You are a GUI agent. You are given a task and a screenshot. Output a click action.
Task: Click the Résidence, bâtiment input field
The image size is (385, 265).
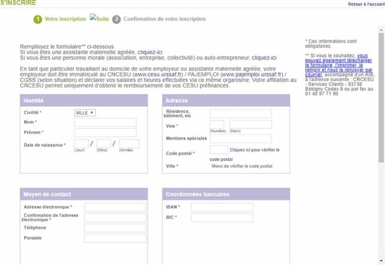point(241,114)
